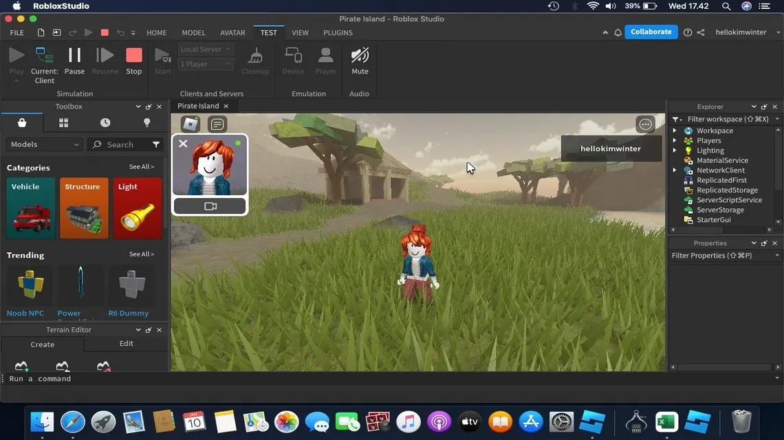Toggle the self-view camera button

210,206
